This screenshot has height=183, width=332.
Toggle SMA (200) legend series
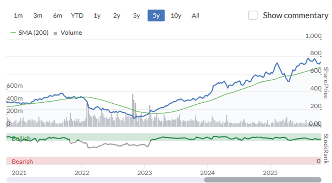pos(29,33)
